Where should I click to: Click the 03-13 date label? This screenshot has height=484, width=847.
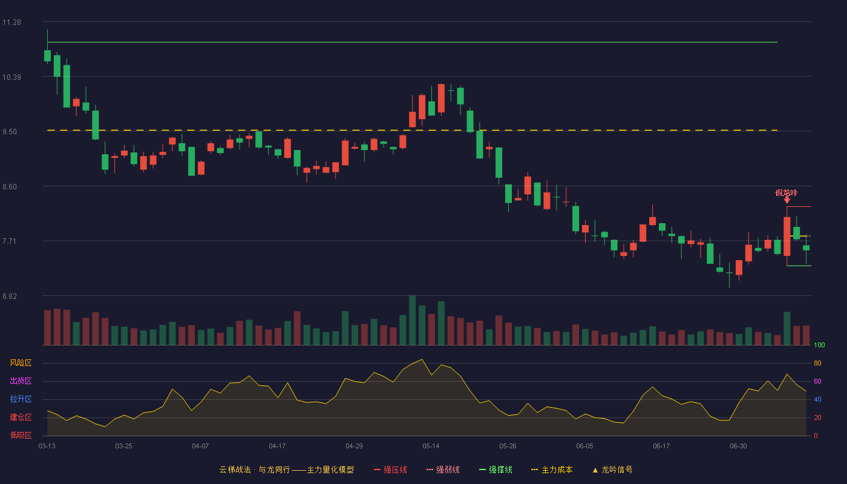point(47,446)
